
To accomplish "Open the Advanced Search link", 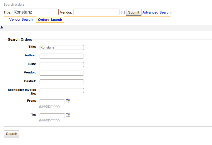I will pyautogui.click(x=156, y=12).
